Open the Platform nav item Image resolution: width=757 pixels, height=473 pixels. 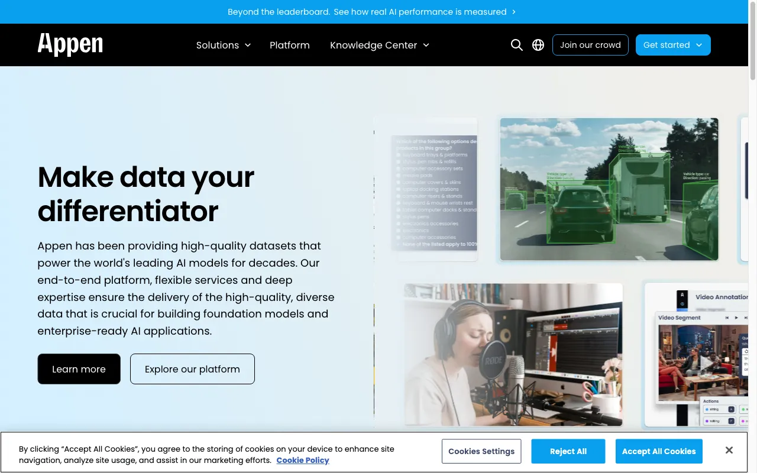click(290, 45)
